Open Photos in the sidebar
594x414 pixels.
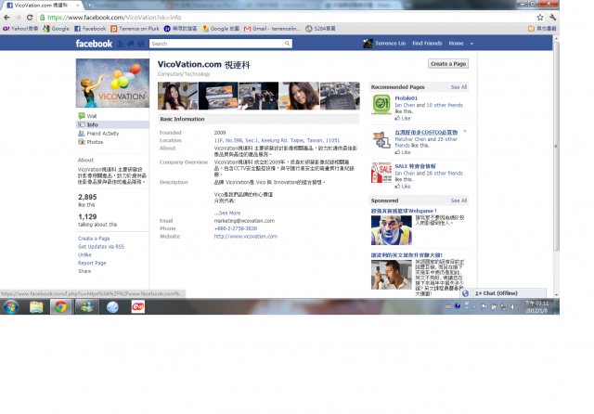[x=91, y=142]
